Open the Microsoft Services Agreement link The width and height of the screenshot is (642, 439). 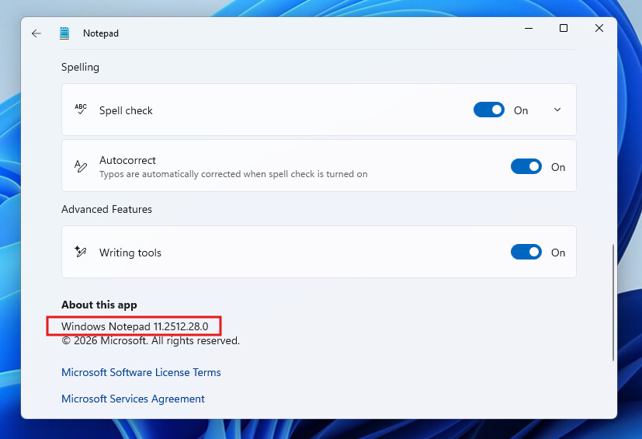[x=133, y=399]
